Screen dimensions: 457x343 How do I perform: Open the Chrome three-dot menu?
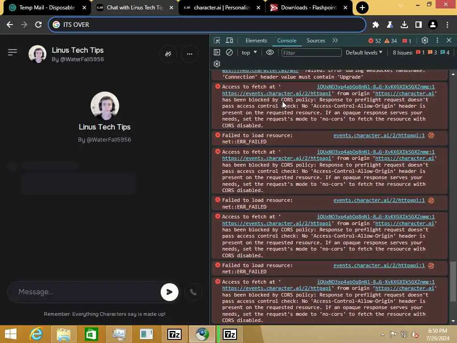(x=447, y=25)
